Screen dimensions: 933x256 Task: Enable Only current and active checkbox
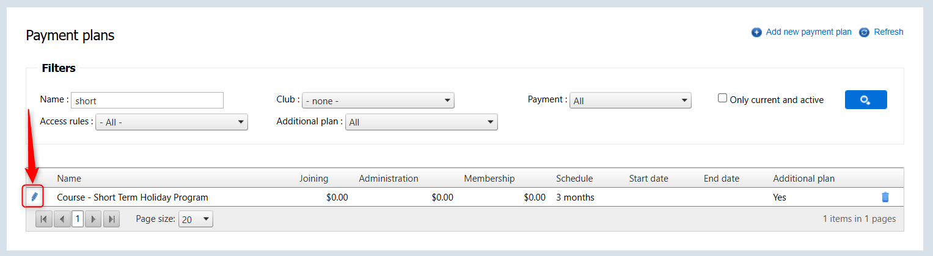tap(723, 98)
